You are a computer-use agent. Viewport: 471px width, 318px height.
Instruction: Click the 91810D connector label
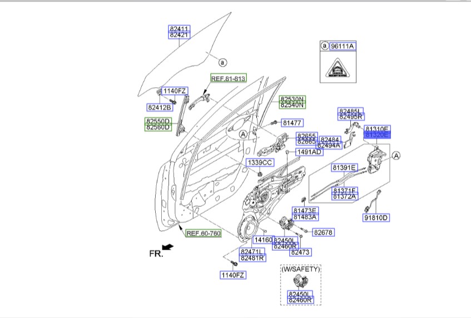tap(376, 217)
